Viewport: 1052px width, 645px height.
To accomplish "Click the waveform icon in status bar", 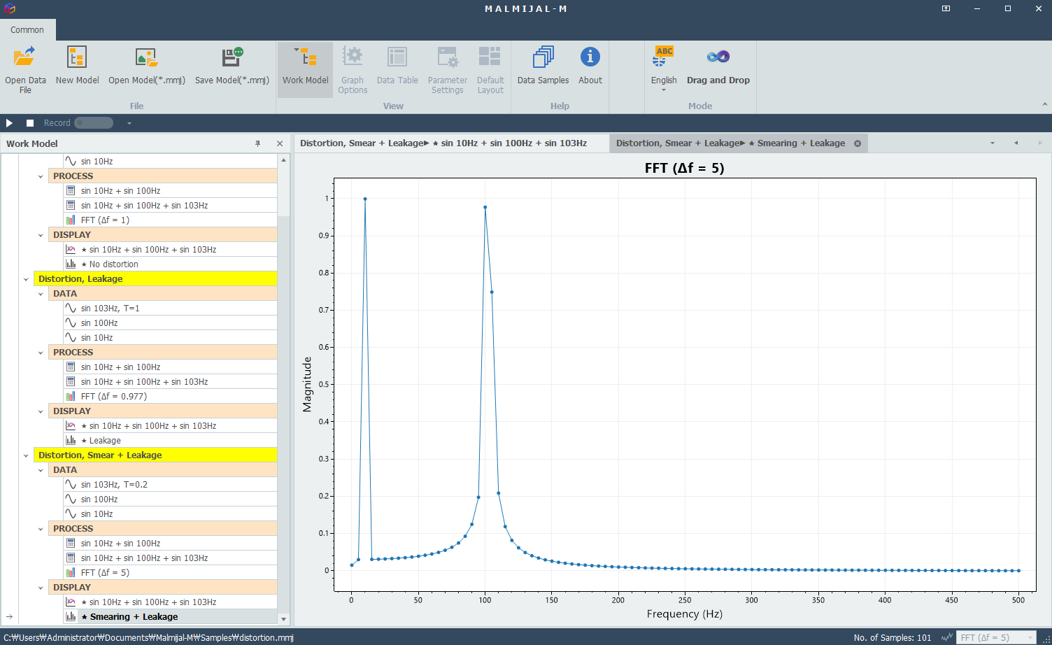I will click(x=947, y=637).
